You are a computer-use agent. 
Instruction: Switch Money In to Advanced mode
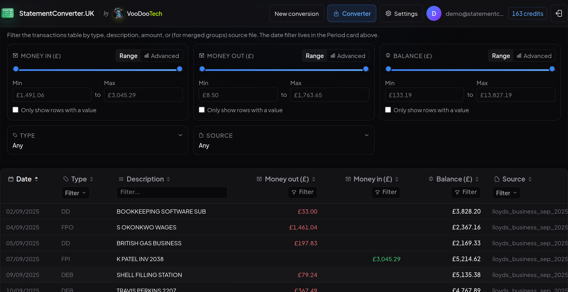coord(162,56)
